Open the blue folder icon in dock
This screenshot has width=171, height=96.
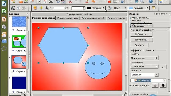pos(4,41)
